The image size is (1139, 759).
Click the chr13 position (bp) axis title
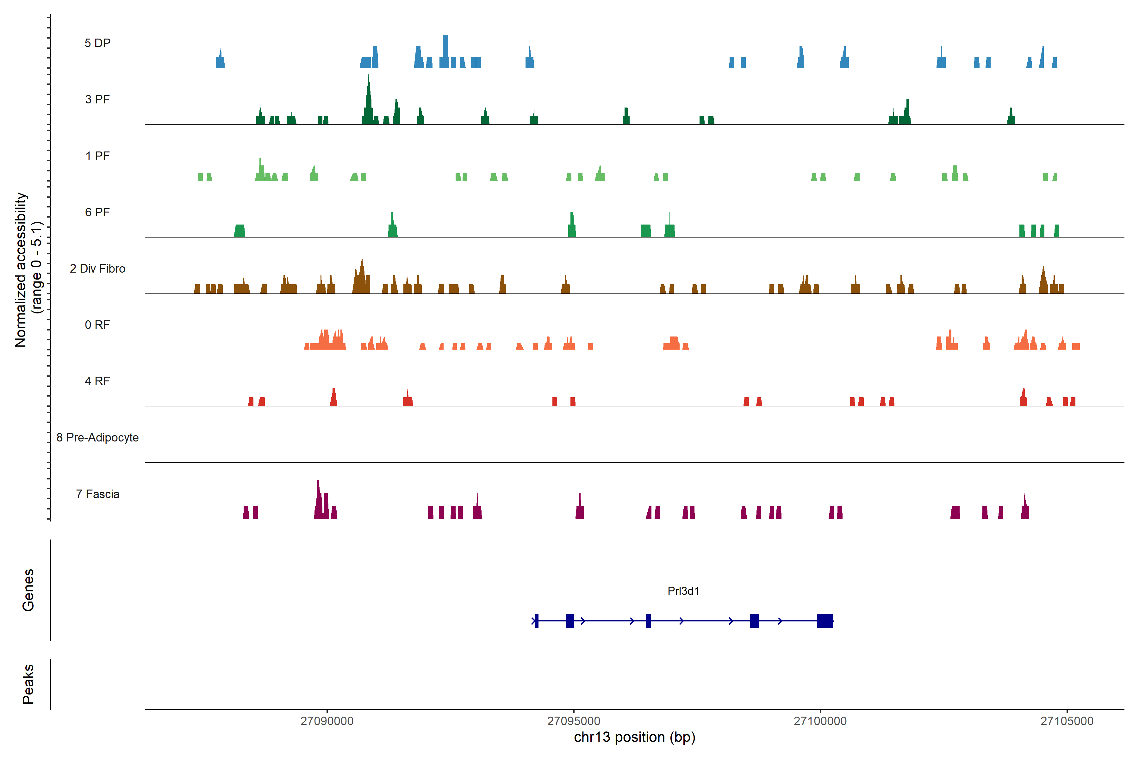(x=634, y=737)
